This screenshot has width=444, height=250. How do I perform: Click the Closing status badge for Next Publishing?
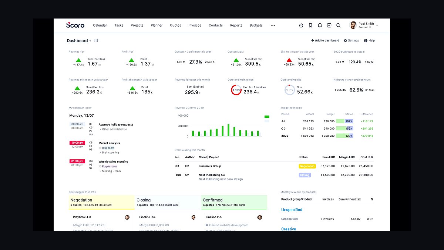[305, 175]
